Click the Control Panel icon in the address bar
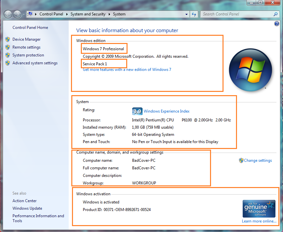The image size is (283, 232). tap(30, 14)
